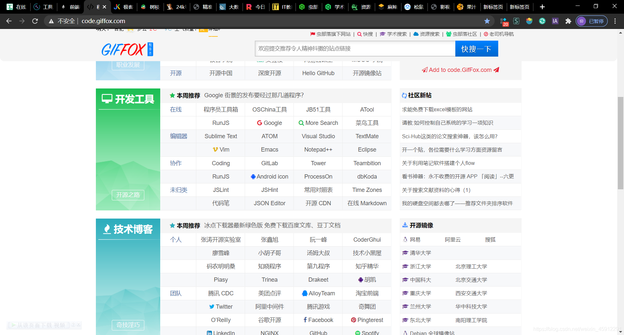Open the profile button labeled 已暂停
This screenshot has height=335, width=624.
click(591, 21)
